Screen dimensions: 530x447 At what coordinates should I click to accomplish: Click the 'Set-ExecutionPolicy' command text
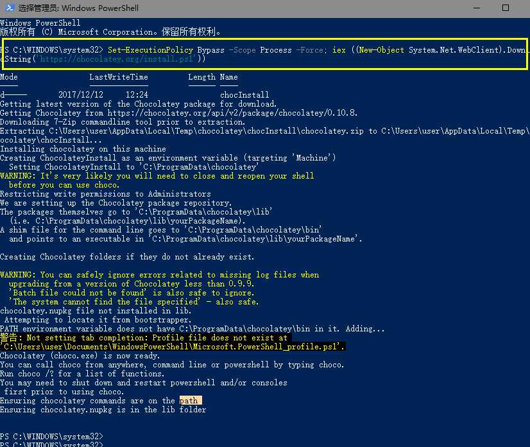point(150,50)
